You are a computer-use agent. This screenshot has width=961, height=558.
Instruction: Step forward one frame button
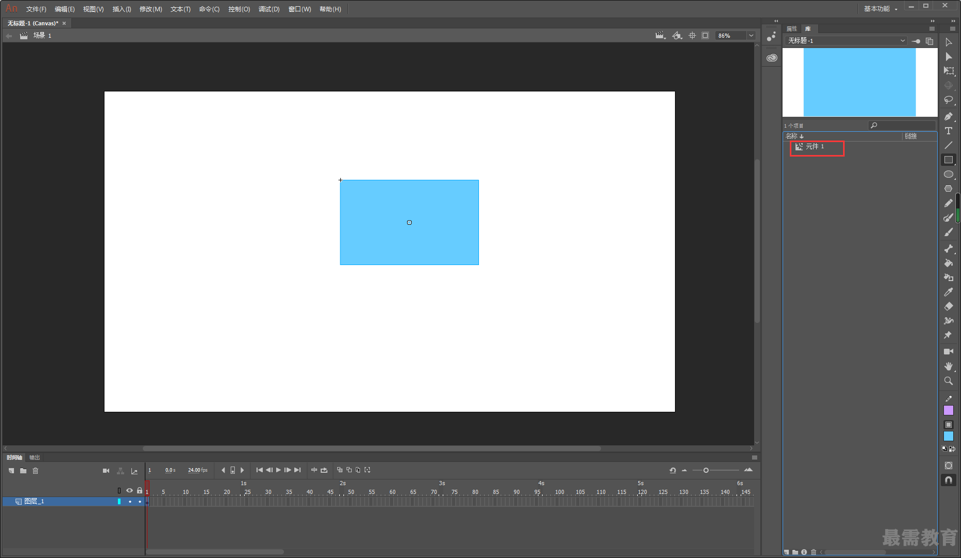pos(288,470)
